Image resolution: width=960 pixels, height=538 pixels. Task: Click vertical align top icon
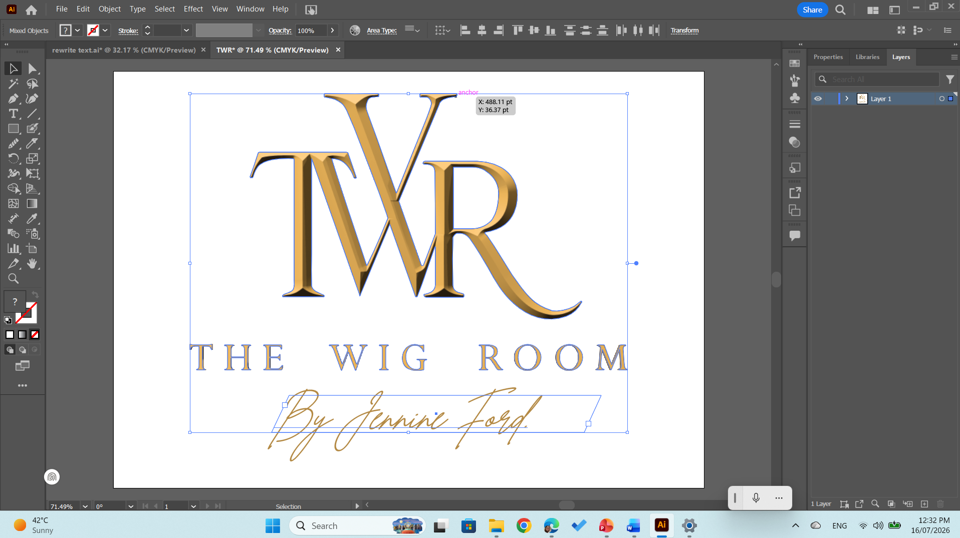(518, 31)
